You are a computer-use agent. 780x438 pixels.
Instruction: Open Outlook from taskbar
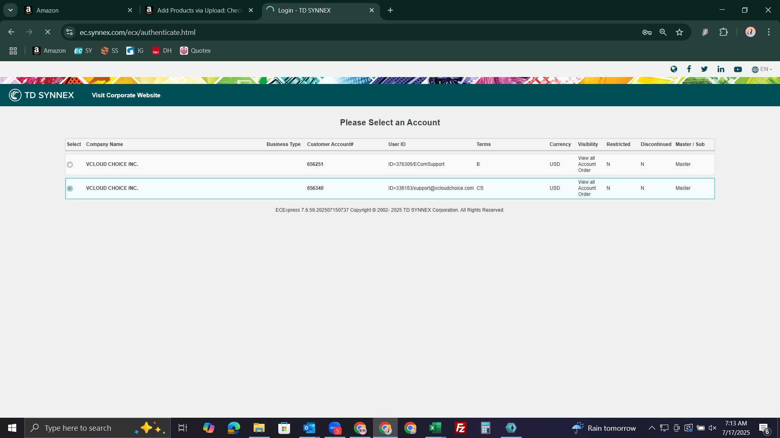310,428
